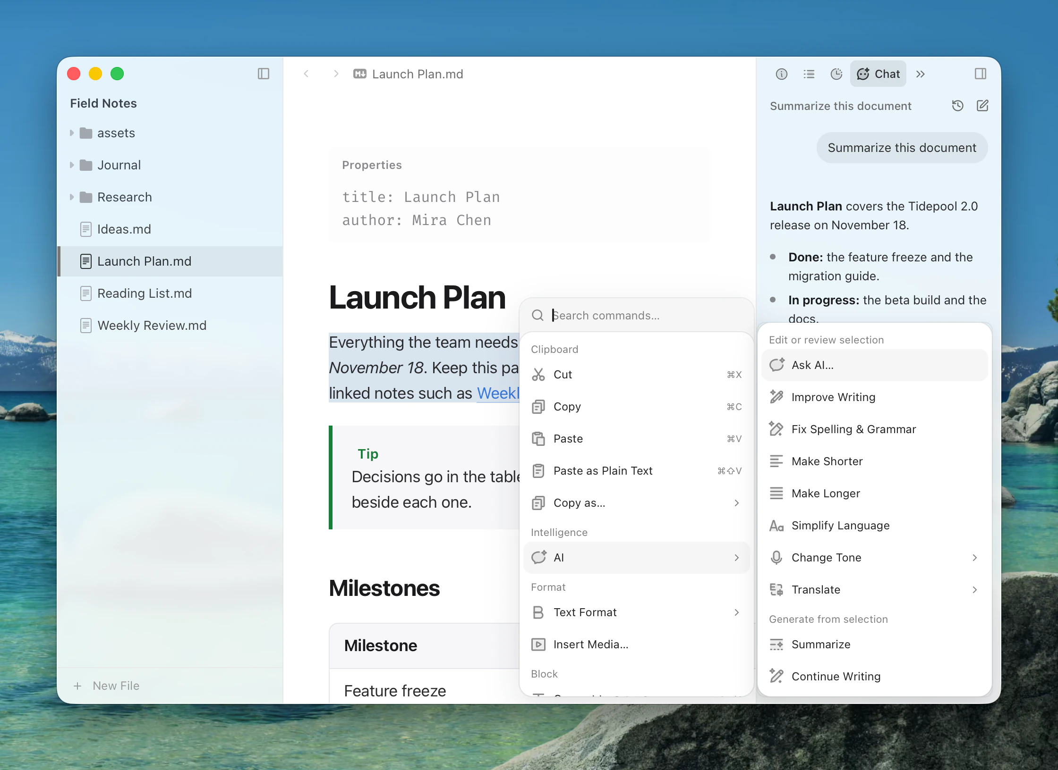The width and height of the screenshot is (1058, 770).
Task: Switch to the Chat tab
Action: pyautogui.click(x=878, y=74)
